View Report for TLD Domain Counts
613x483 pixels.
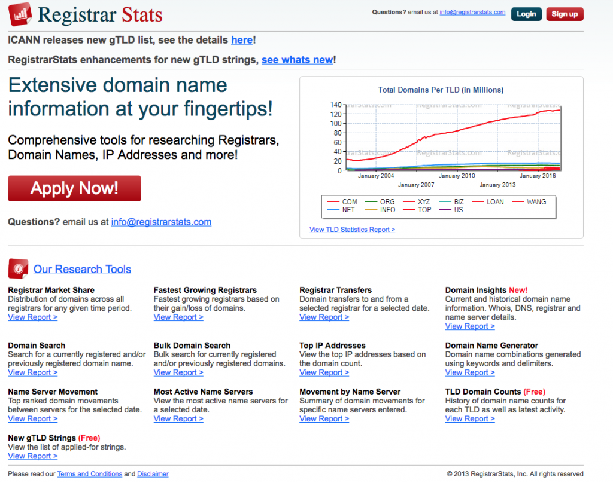(x=470, y=418)
